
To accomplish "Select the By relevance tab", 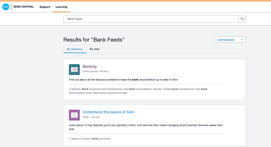I will point(75,49).
